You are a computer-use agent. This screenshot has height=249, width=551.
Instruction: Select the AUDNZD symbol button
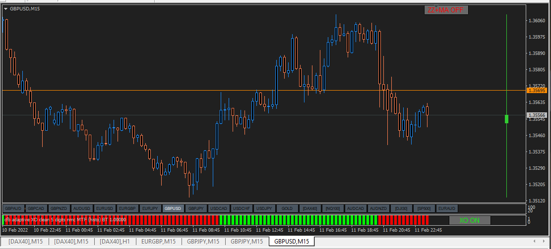pos(378,208)
